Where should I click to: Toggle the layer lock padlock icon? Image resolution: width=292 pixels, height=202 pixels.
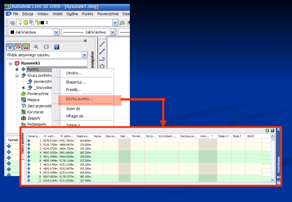[x=37, y=22]
